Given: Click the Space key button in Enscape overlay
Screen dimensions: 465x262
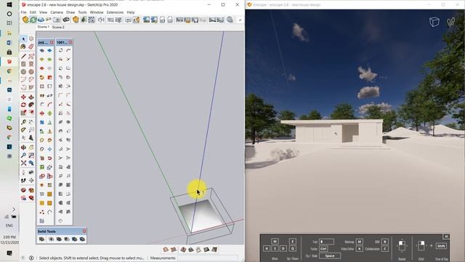Looking at the screenshot, I should [330, 255].
